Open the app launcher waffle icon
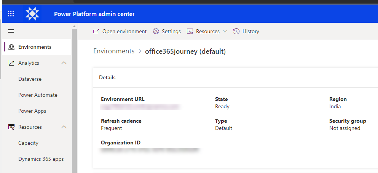The width and height of the screenshot is (378, 173). point(11,13)
